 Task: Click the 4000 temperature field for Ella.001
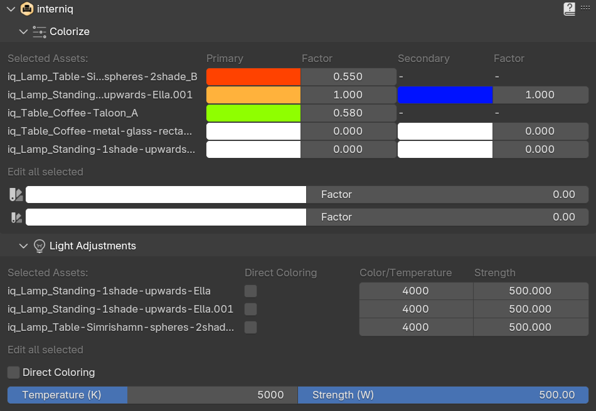(x=415, y=309)
